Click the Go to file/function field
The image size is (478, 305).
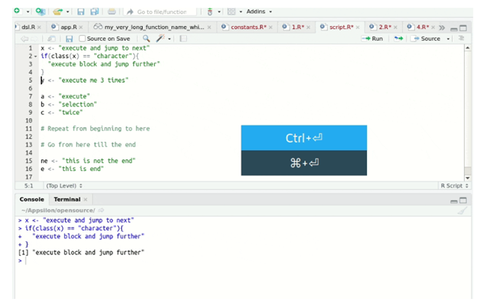pyautogui.click(x=162, y=12)
